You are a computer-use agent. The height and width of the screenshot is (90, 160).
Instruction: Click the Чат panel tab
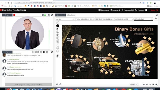7,52
